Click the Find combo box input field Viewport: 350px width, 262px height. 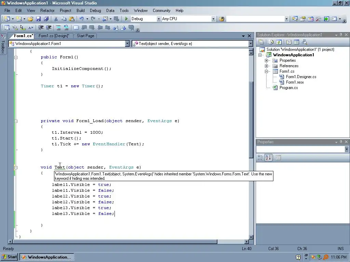point(256,19)
